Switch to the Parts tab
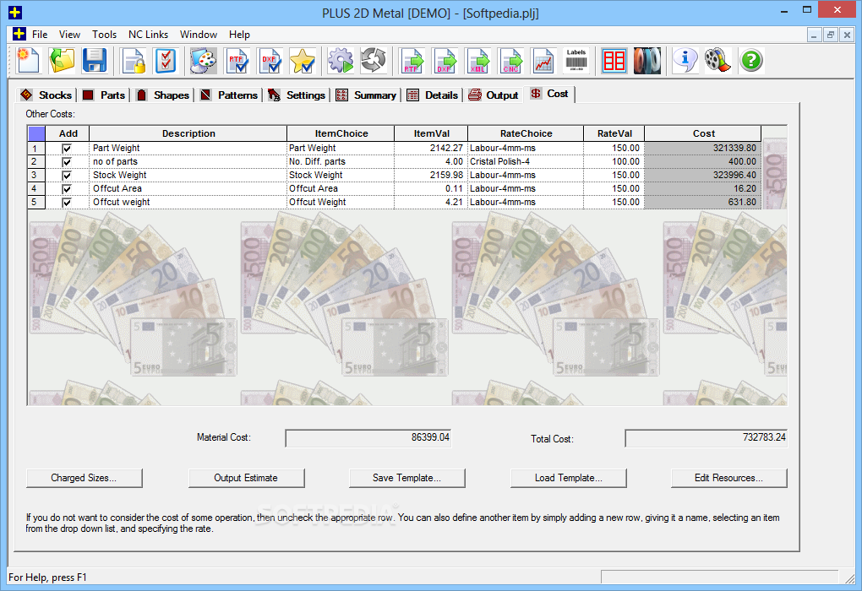 (104, 95)
